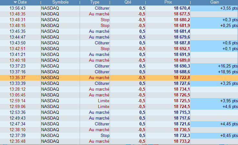Click price 18 726,5
238x145 pixels.
click(182, 95)
